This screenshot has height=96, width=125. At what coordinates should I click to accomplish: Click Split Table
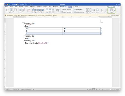53,11
